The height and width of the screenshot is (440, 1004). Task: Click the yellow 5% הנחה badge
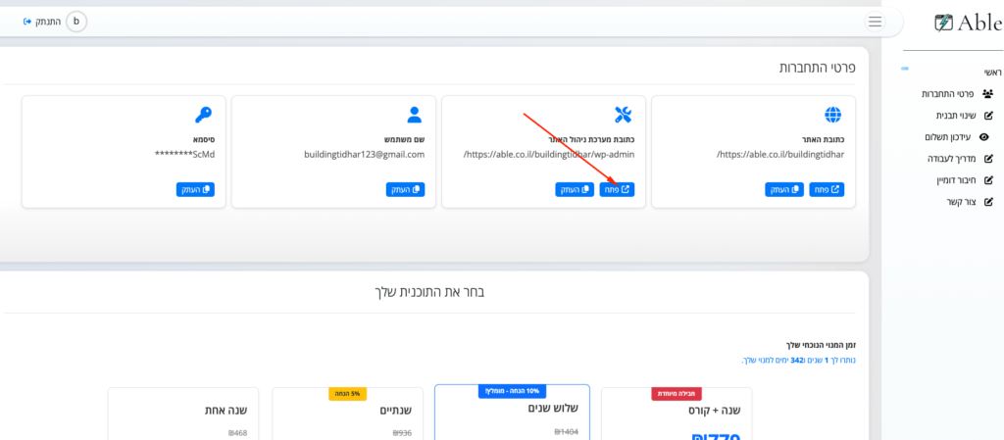(346, 394)
